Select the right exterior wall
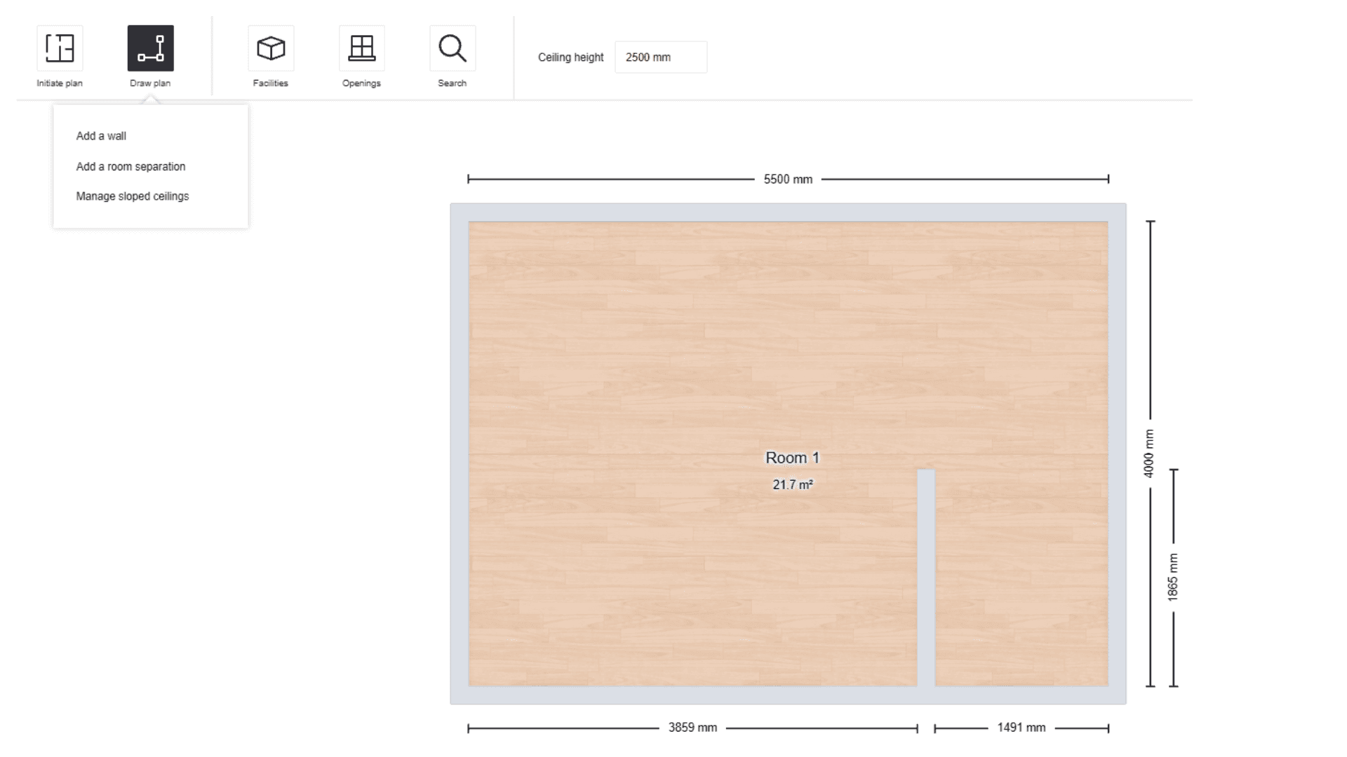This screenshot has width=1347, height=757. [1118, 453]
